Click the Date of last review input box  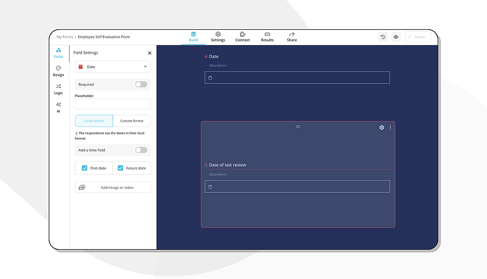[297, 186]
